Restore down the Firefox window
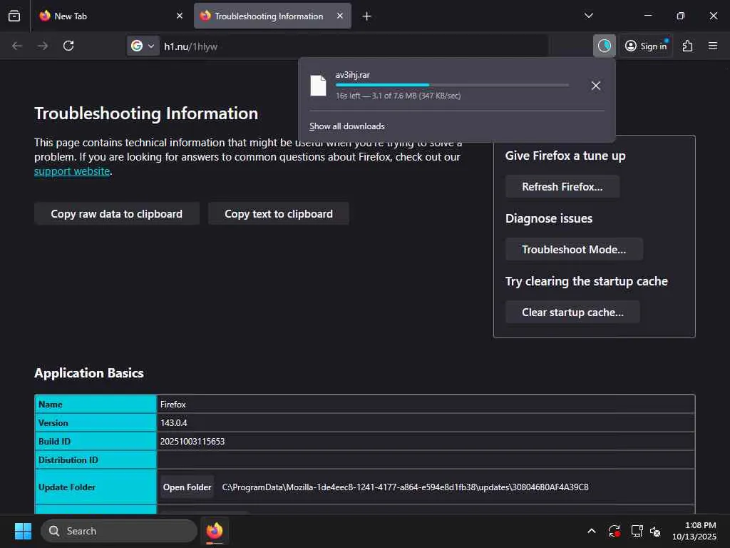This screenshot has width=730, height=548. [x=681, y=16]
